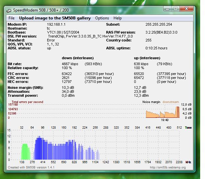
Task: Click the downstream noise margin 10,3 dB
Action: pos(68,88)
